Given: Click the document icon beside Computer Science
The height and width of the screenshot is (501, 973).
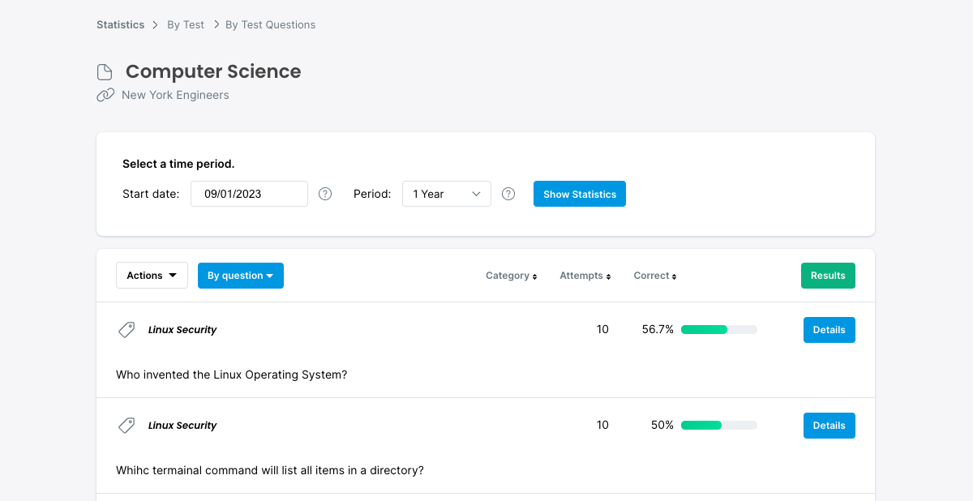Looking at the screenshot, I should (105, 72).
